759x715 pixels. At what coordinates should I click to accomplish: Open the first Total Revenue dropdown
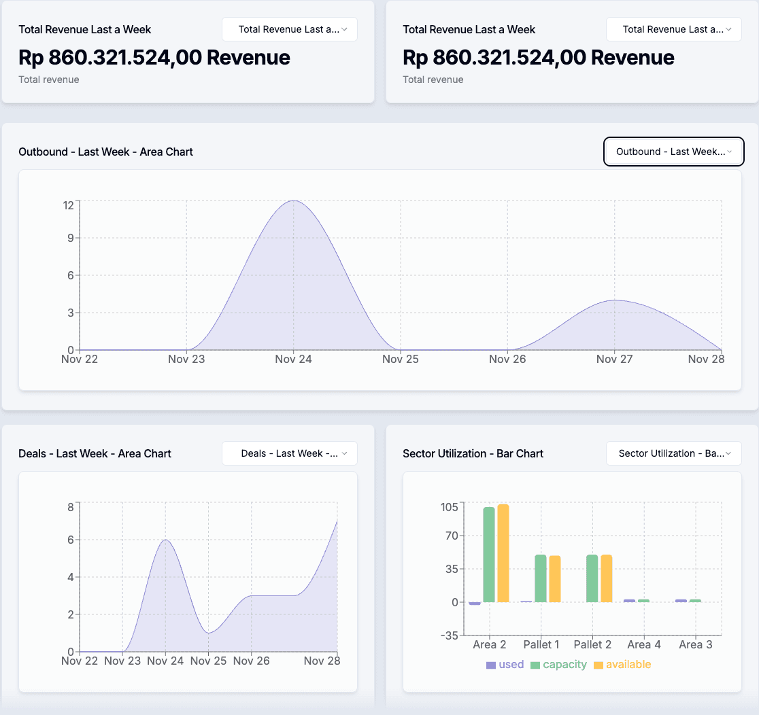click(x=289, y=29)
